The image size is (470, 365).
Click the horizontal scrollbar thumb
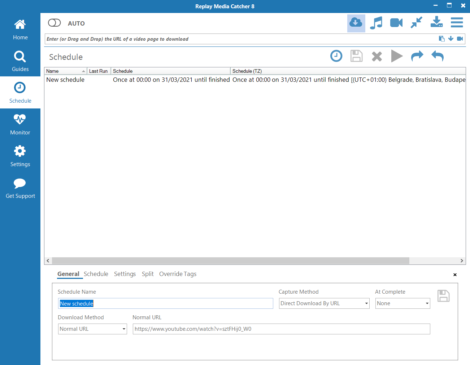click(231, 261)
